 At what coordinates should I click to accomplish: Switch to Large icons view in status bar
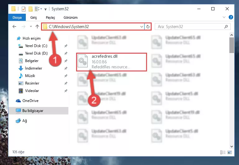(x=230, y=152)
